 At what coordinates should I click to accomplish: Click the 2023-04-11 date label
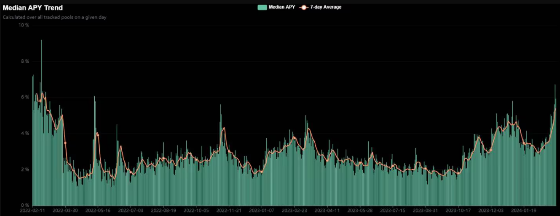click(327, 211)
